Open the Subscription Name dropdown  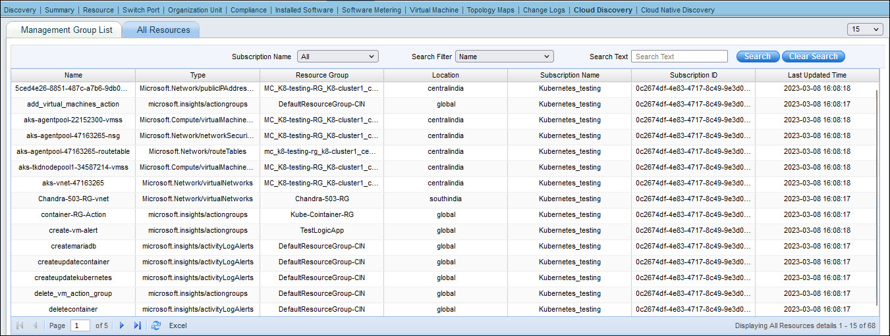pyautogui.click(x=338, y=57)
